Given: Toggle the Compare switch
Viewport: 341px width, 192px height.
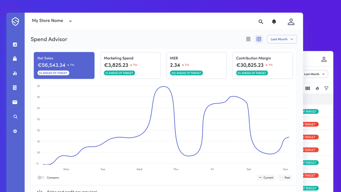Looking at the screenshot, I should (41, 178).
